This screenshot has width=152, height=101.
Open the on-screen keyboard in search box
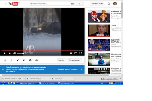point(72,4)
